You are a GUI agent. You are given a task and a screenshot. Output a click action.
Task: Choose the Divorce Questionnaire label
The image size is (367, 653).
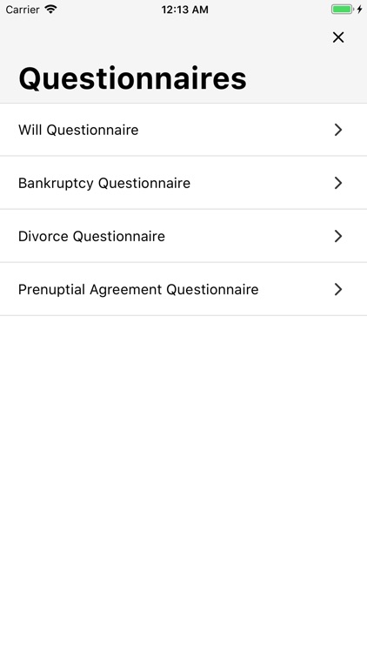click(x=91, y=236)
